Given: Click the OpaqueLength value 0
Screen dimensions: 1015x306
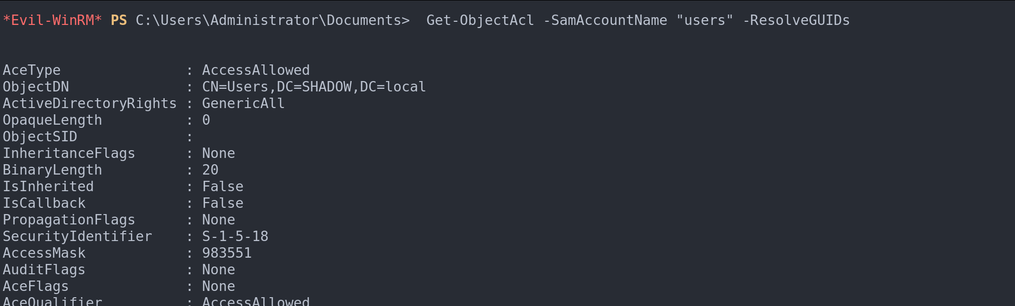Looking at the screenshot, I should coord(206,120).
